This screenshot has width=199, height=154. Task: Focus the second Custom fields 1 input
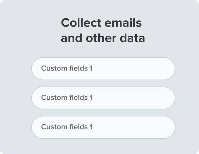(103, 98)
